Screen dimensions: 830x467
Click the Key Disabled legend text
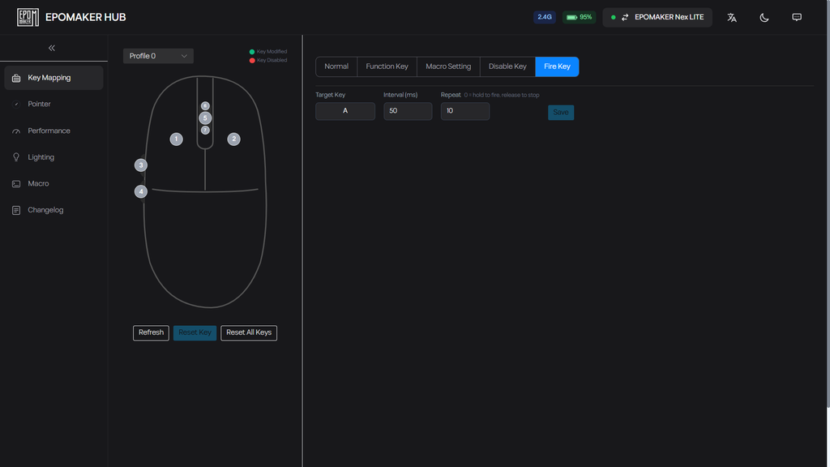[272, 60]
